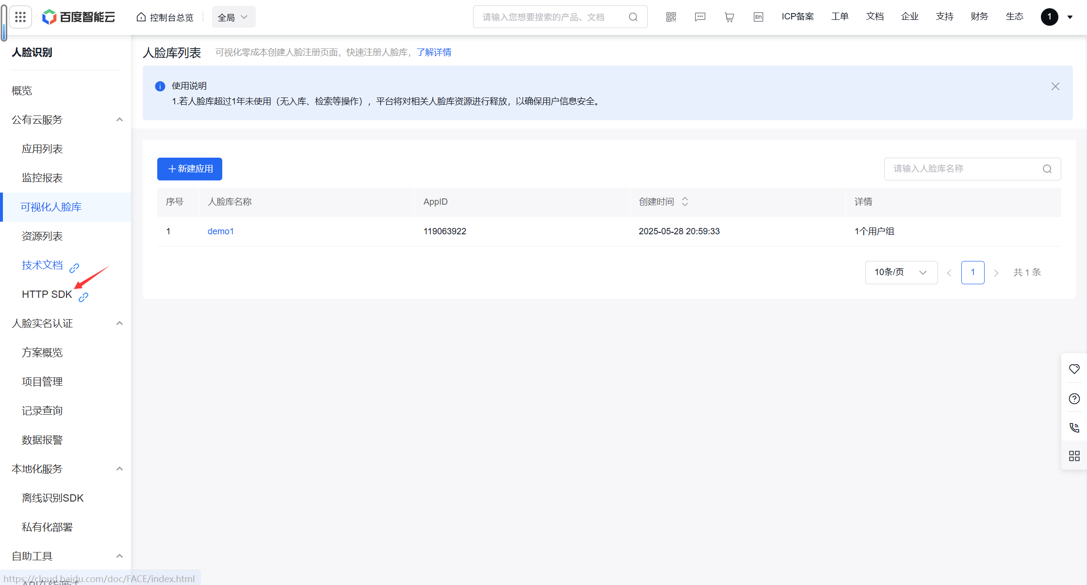Click the face library name search field
1087x585 pixels.
963,169
